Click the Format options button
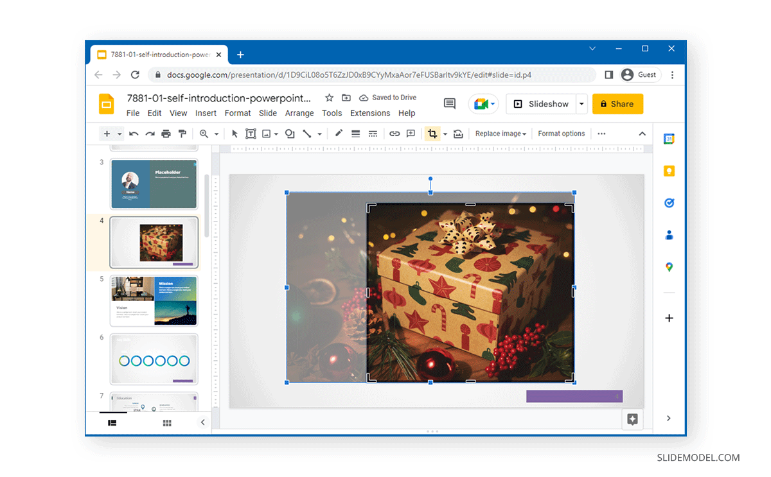Image resolution: width=771 pixels, height=477 pixels. pos(561,134)
